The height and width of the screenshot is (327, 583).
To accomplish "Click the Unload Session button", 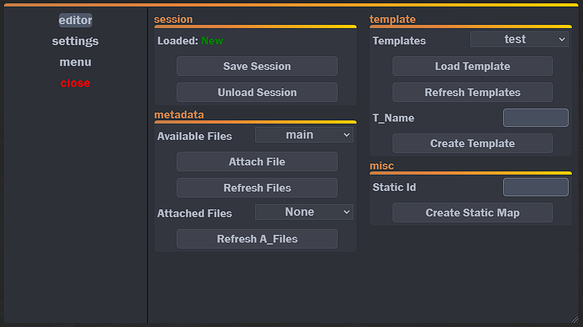I will 256,92.
